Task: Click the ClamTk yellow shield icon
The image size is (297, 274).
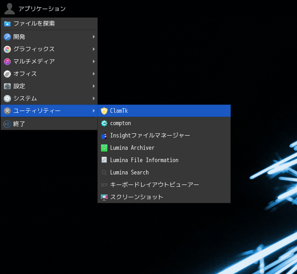Action: [104, 111]
